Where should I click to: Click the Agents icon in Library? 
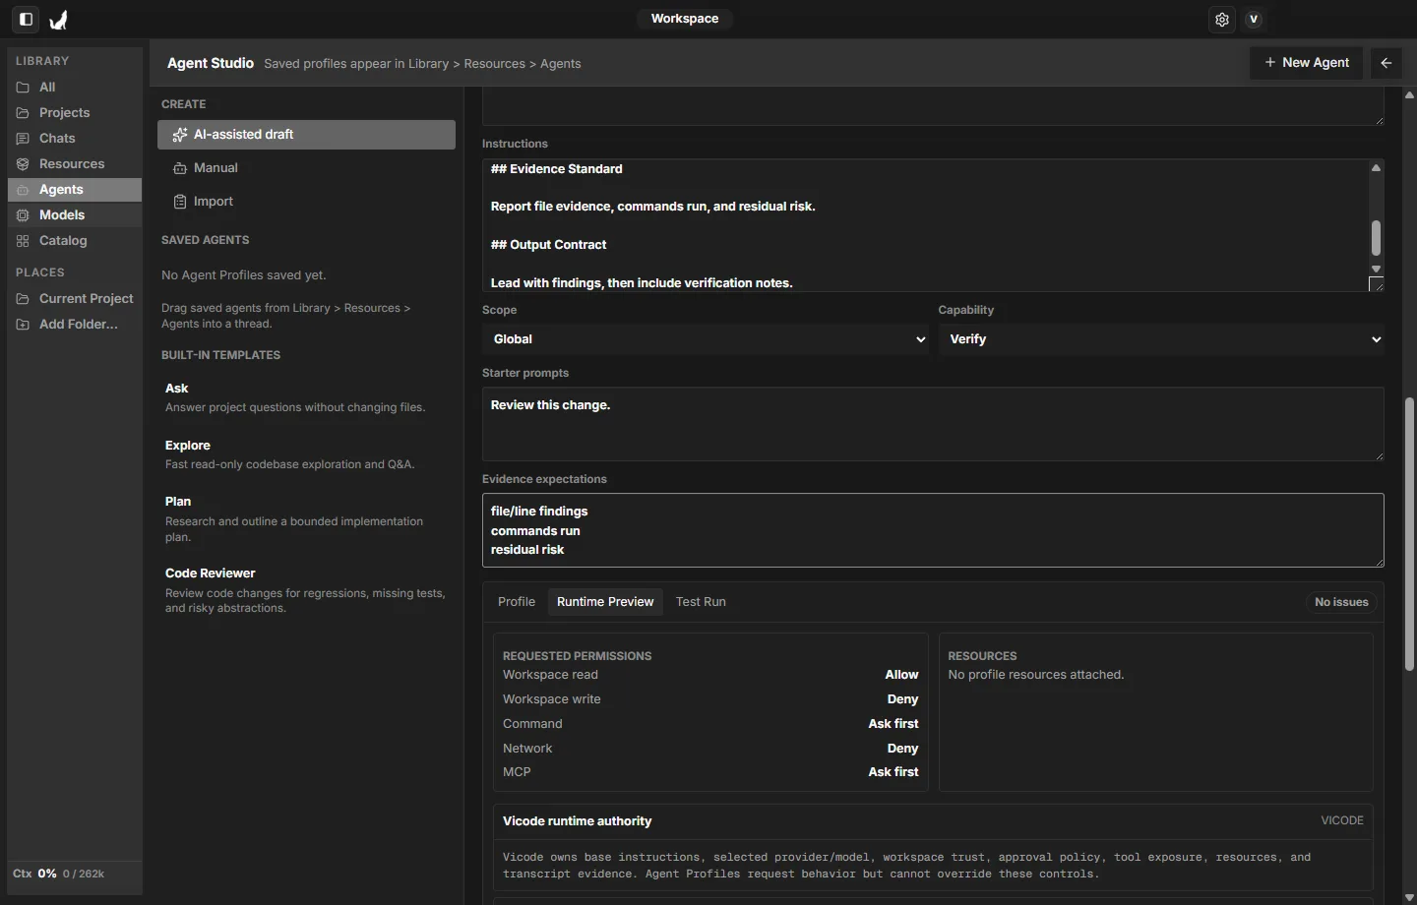23,190
